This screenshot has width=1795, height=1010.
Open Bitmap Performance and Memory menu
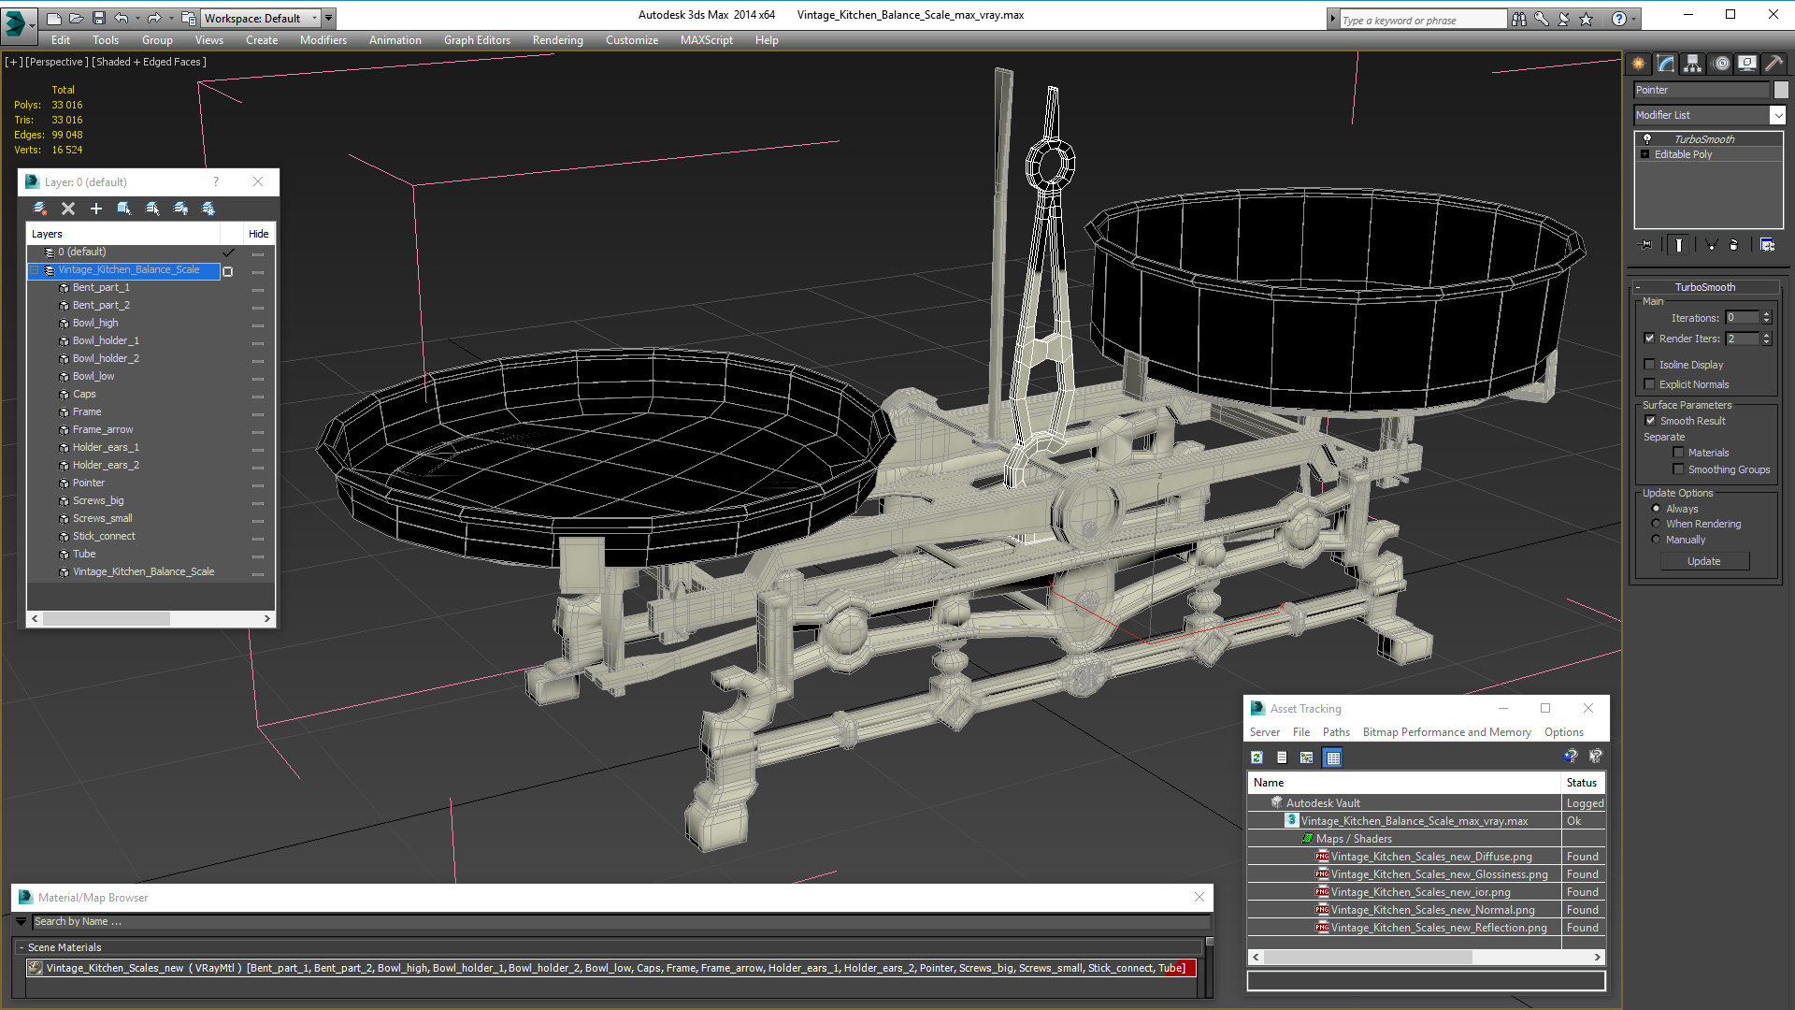[1446, 732]
